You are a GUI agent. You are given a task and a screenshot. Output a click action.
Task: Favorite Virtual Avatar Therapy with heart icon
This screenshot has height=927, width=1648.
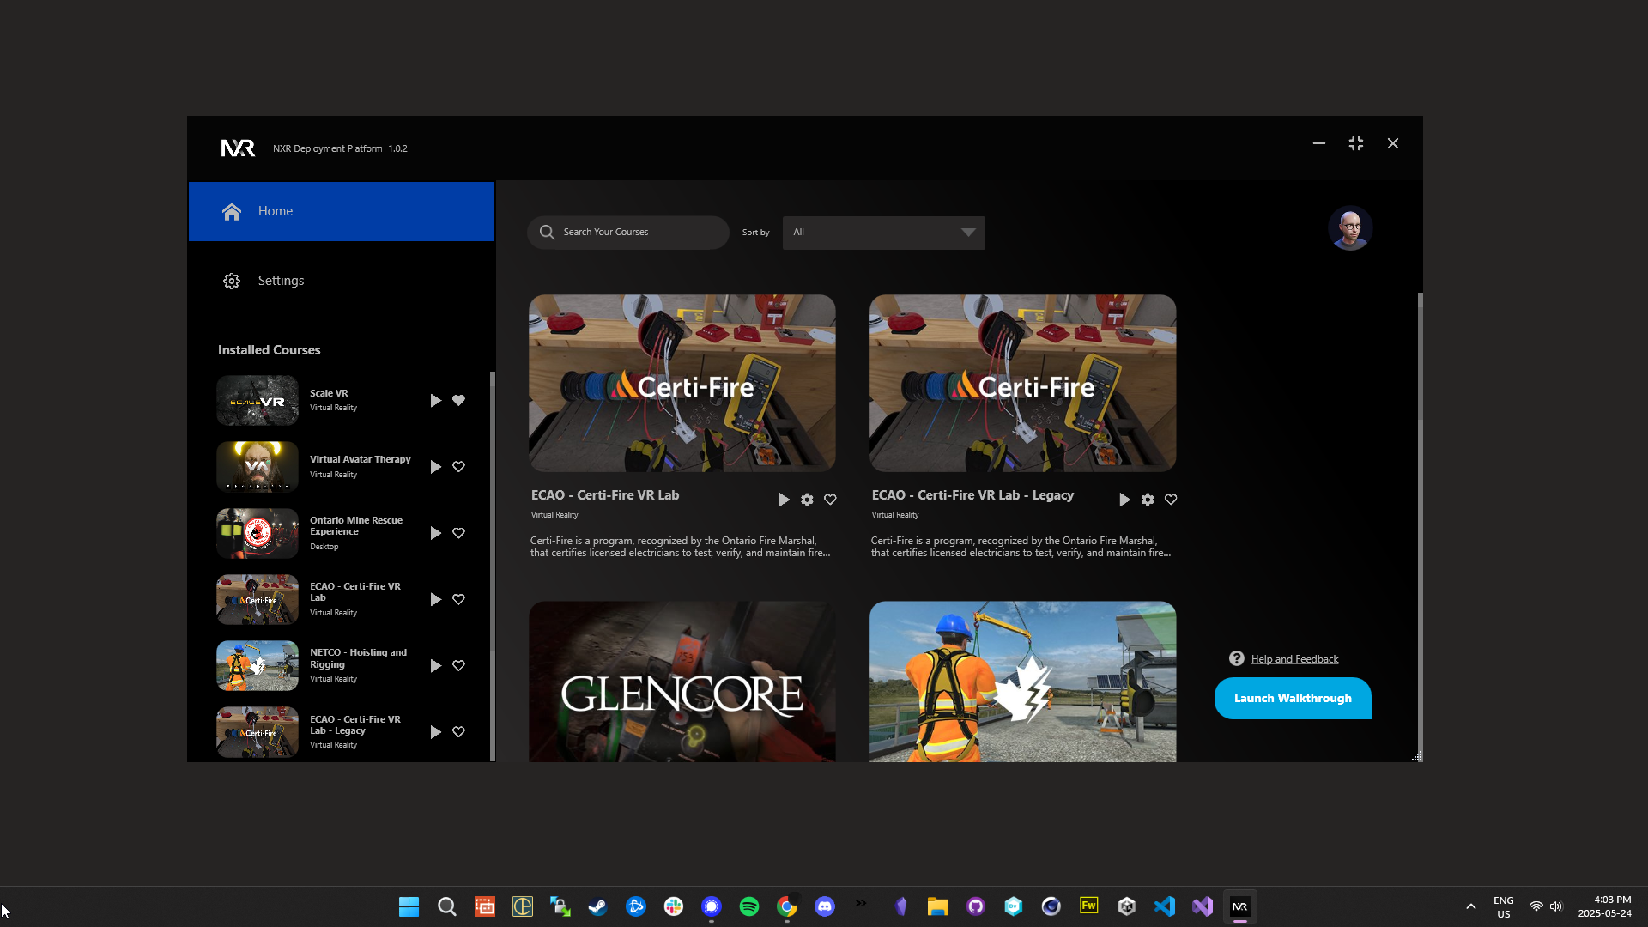(x=459, y=467)
